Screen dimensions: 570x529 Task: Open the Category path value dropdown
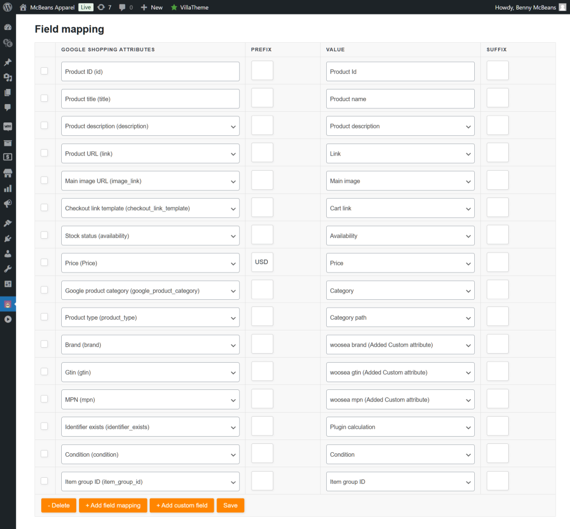(x=400, y=318)
